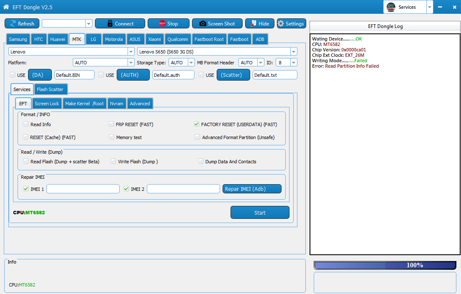Screen dimensions: 461x294
Task: Uncheck FACTORY RESET (USERDATA) (FAST)
Action: coord(196,124)
